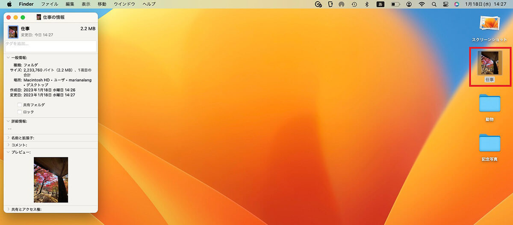Click the 変更日 row value 2023年1月18日 水曜日 14:27
Image resolution: width=513 pixels, height=225 pixels.
49,95
